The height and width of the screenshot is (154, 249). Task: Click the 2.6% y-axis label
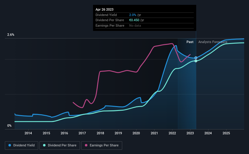[11, 35]
